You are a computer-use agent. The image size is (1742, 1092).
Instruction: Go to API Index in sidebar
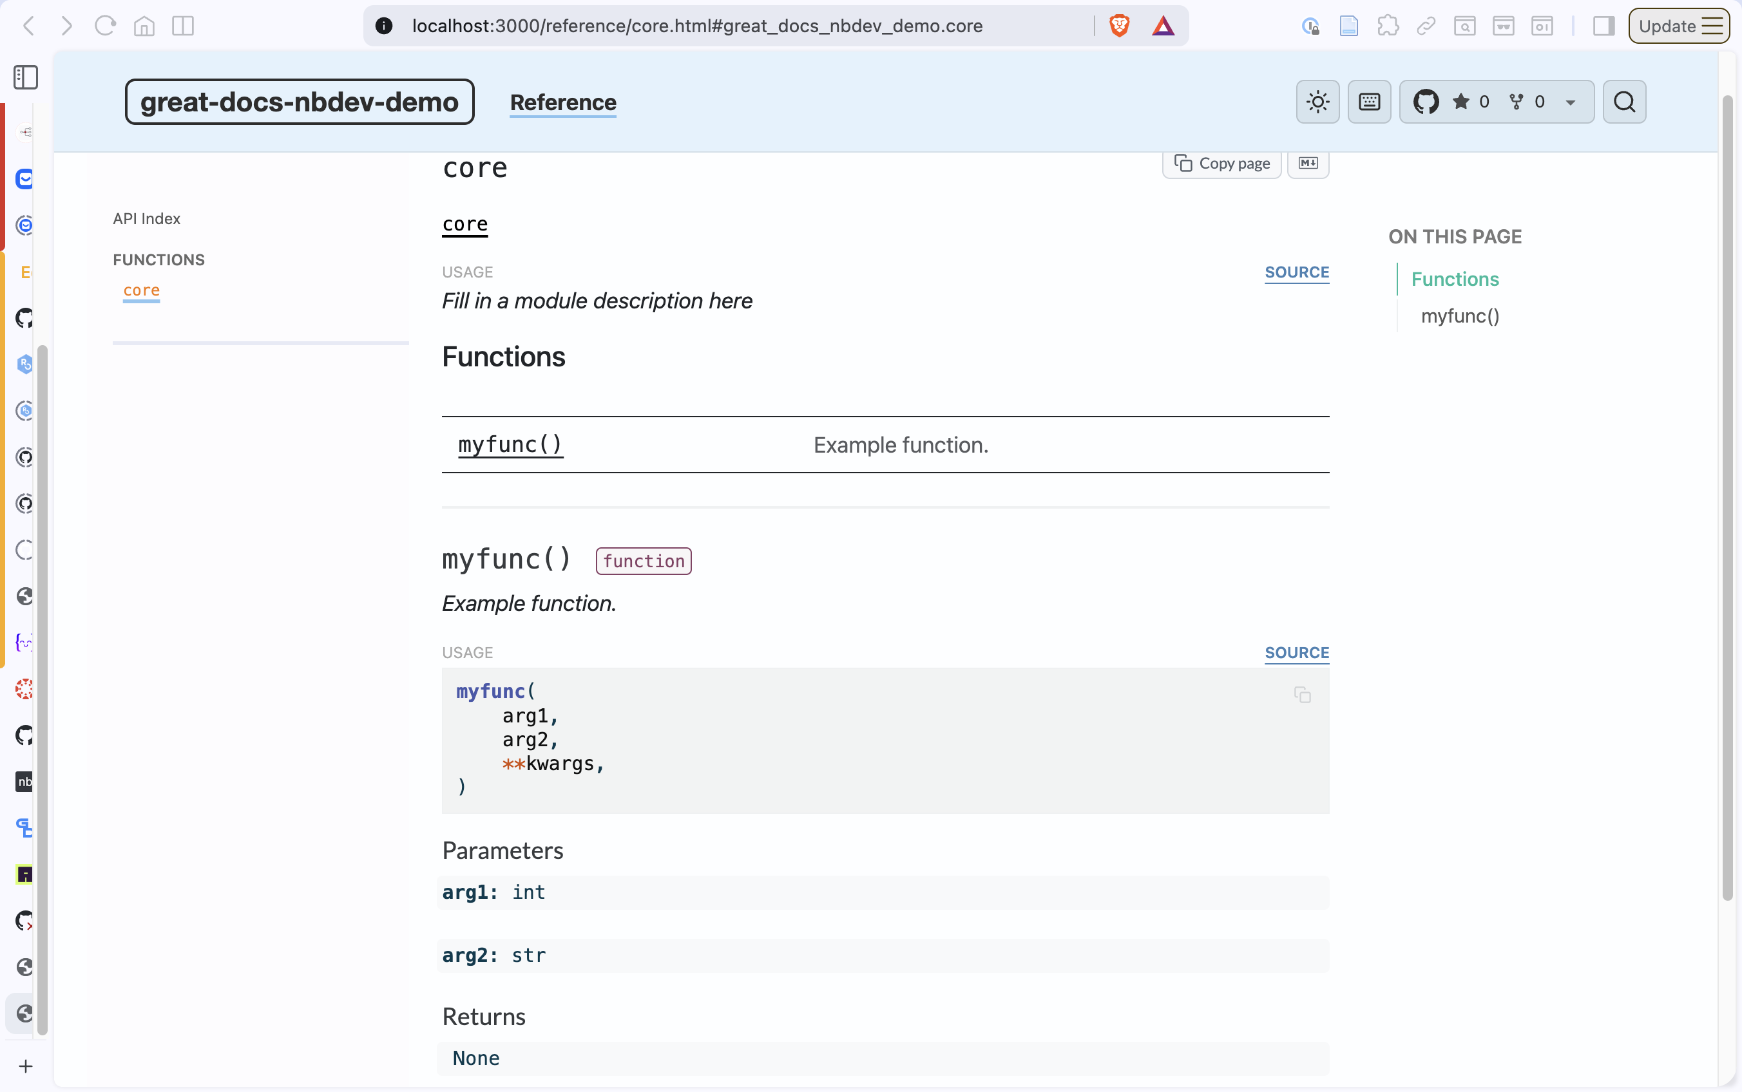tap(146, 219)
